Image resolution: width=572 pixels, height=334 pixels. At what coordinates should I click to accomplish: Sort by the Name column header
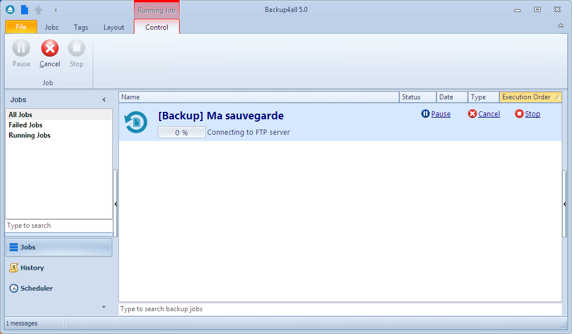(x=259, y=97)
